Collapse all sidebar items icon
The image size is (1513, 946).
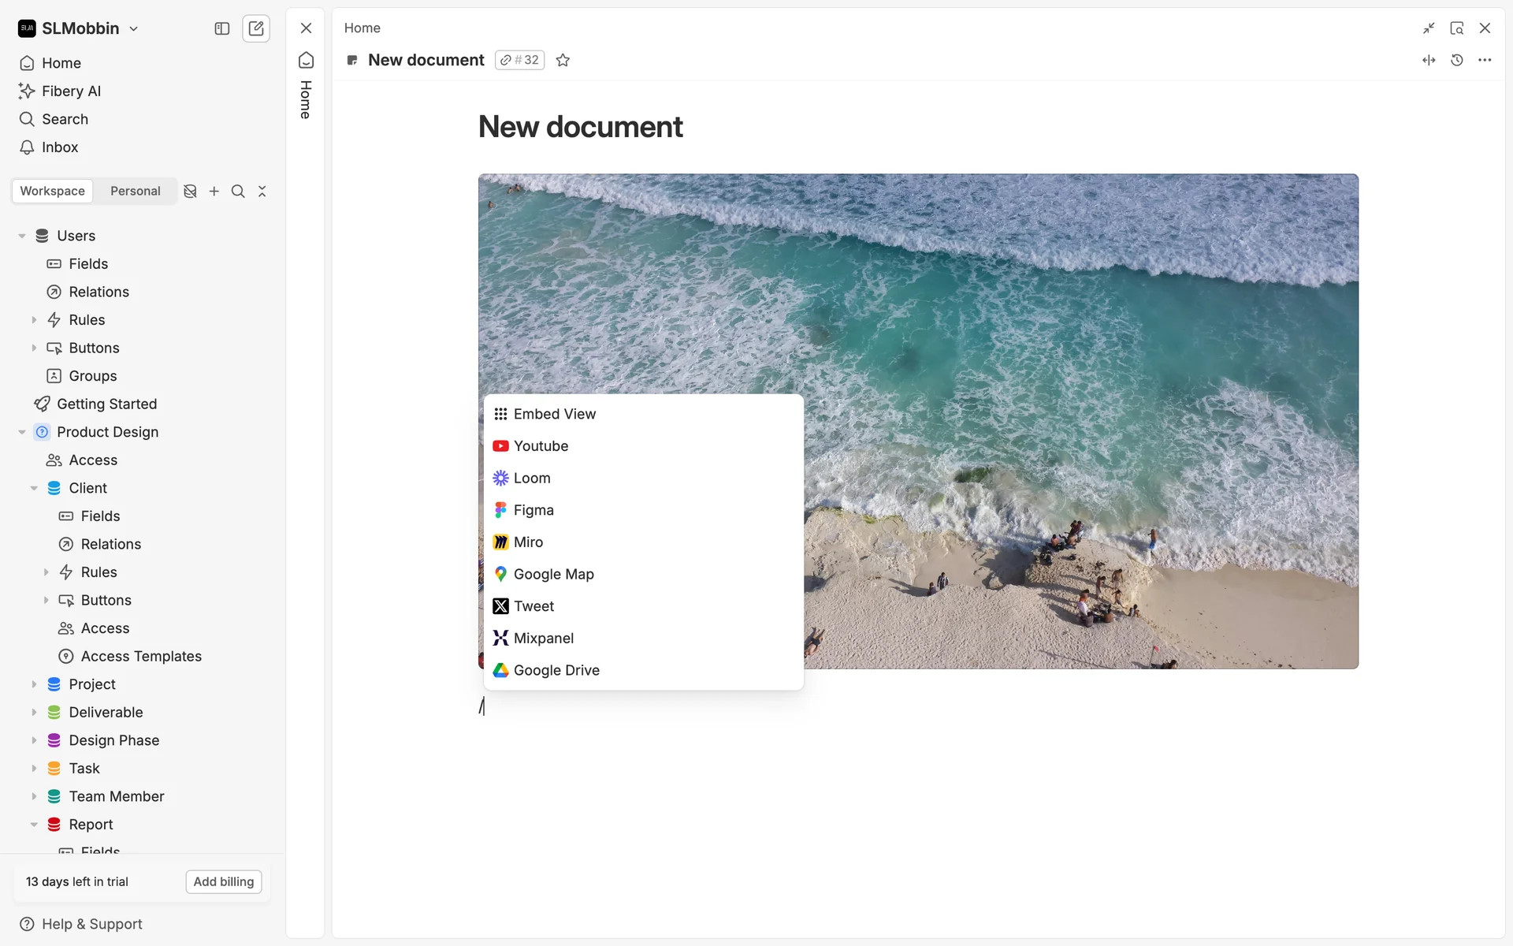pos(262,191)
